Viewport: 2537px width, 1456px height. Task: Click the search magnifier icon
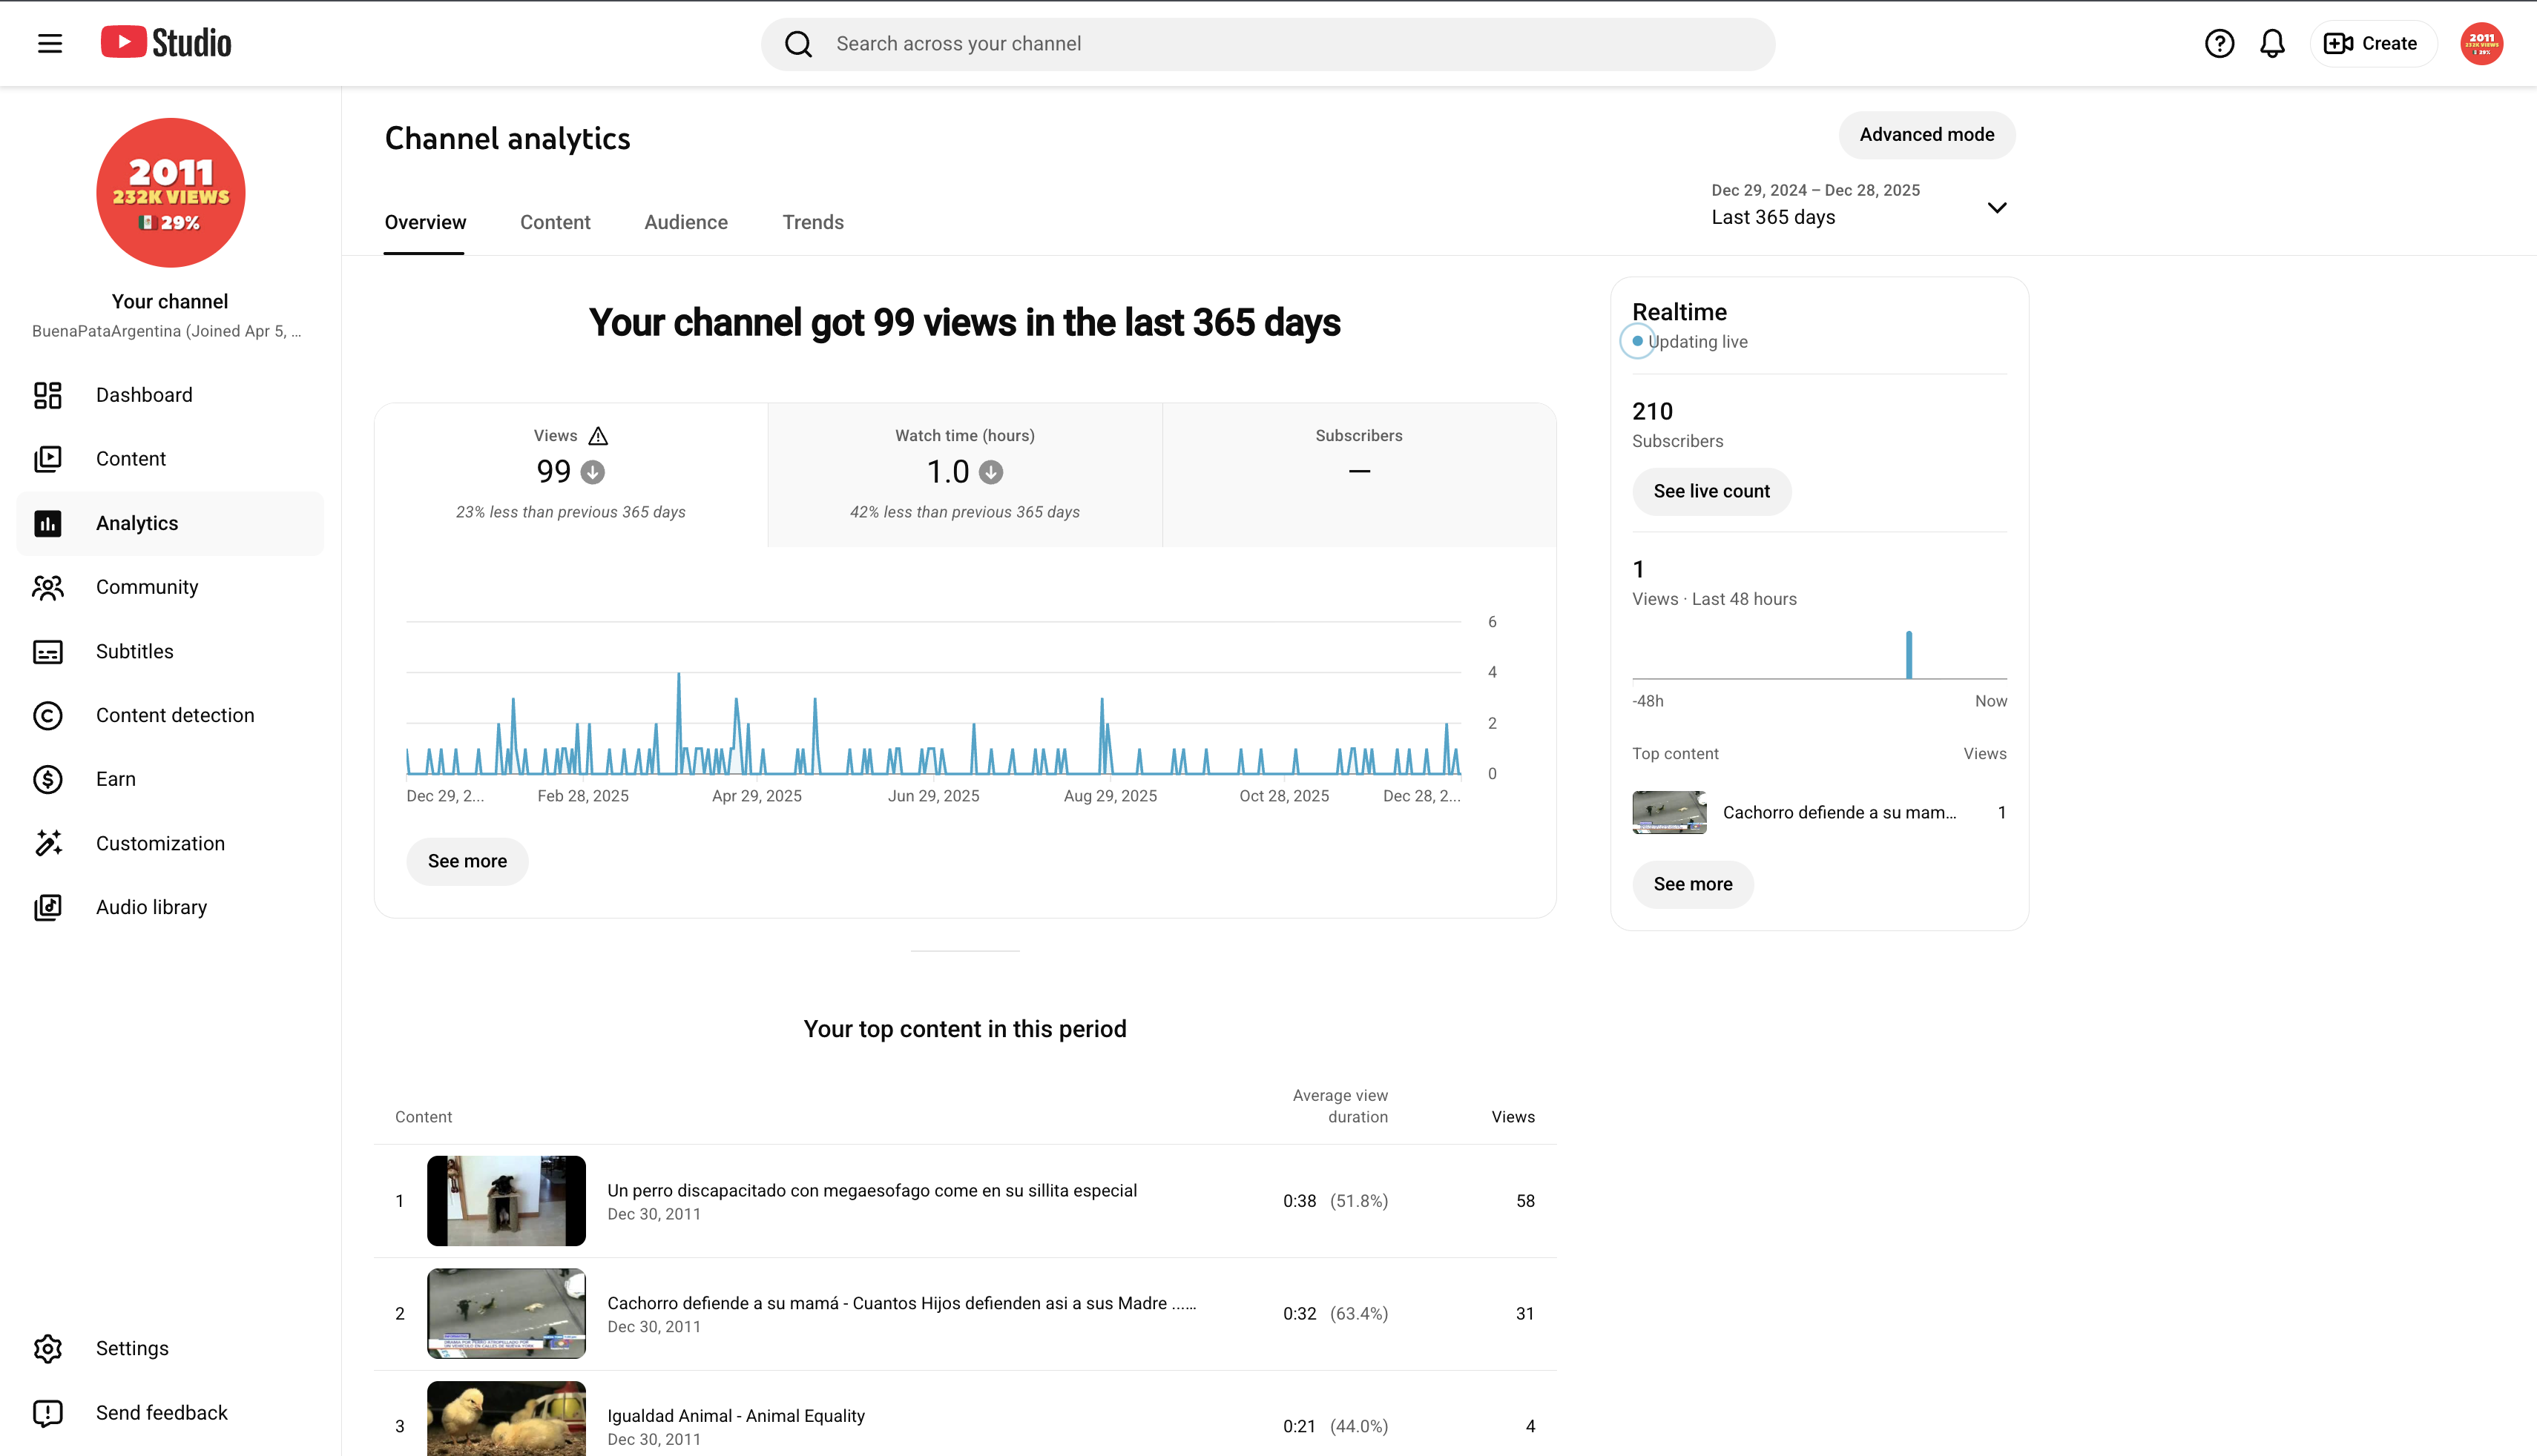(x=798, y=44)
